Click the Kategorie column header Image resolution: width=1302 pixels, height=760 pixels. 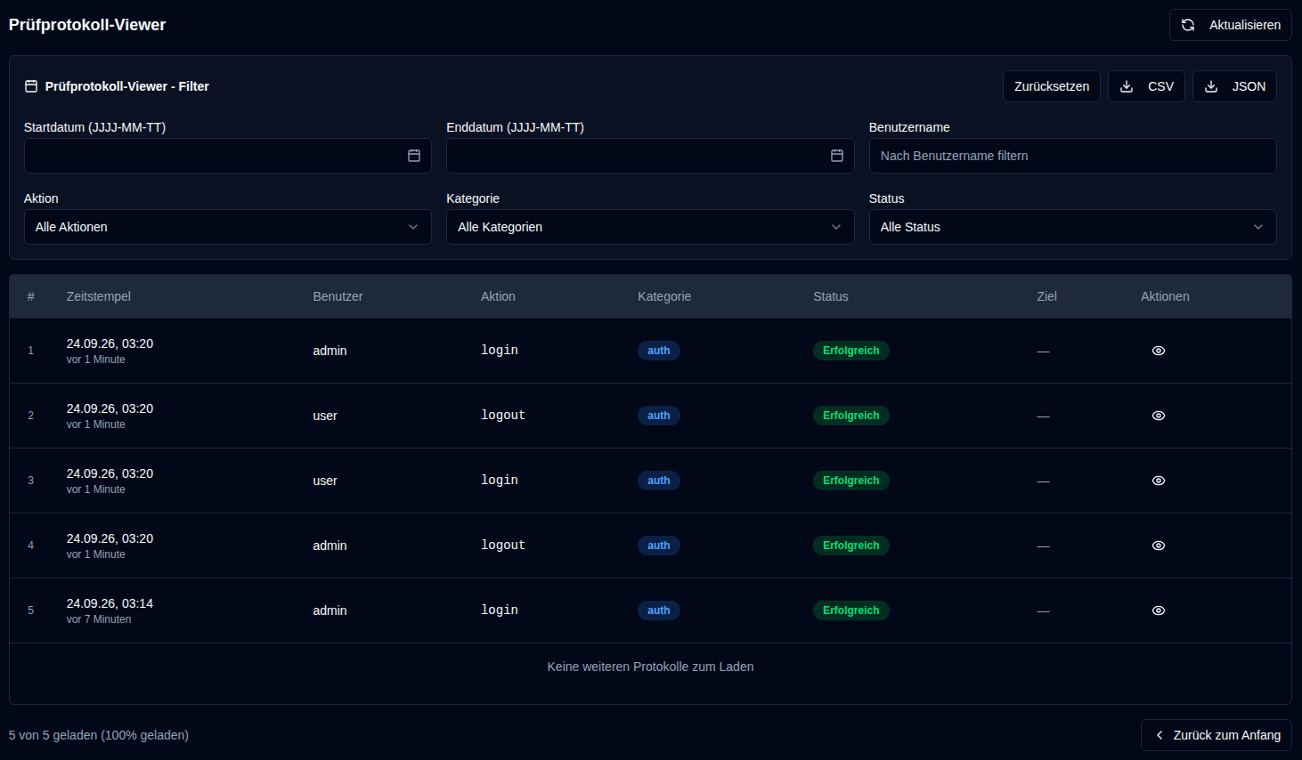pos(664,296)
